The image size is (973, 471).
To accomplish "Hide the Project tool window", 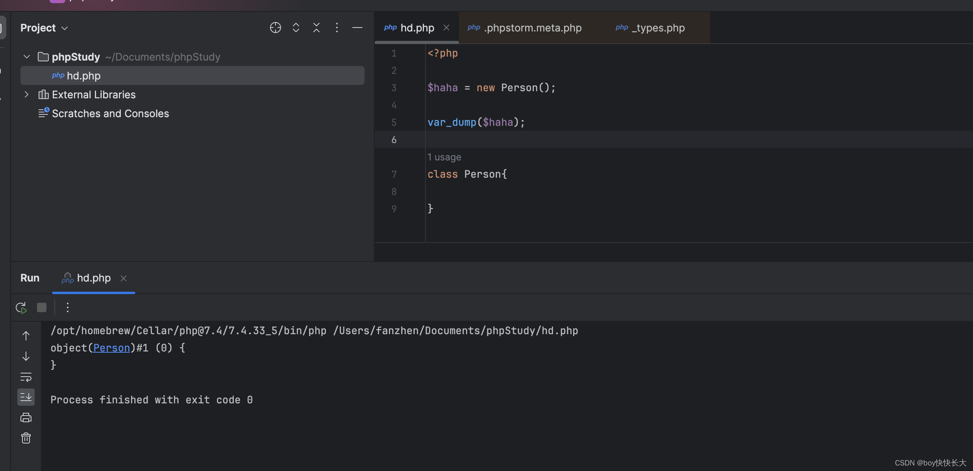I will pos(357,28).
